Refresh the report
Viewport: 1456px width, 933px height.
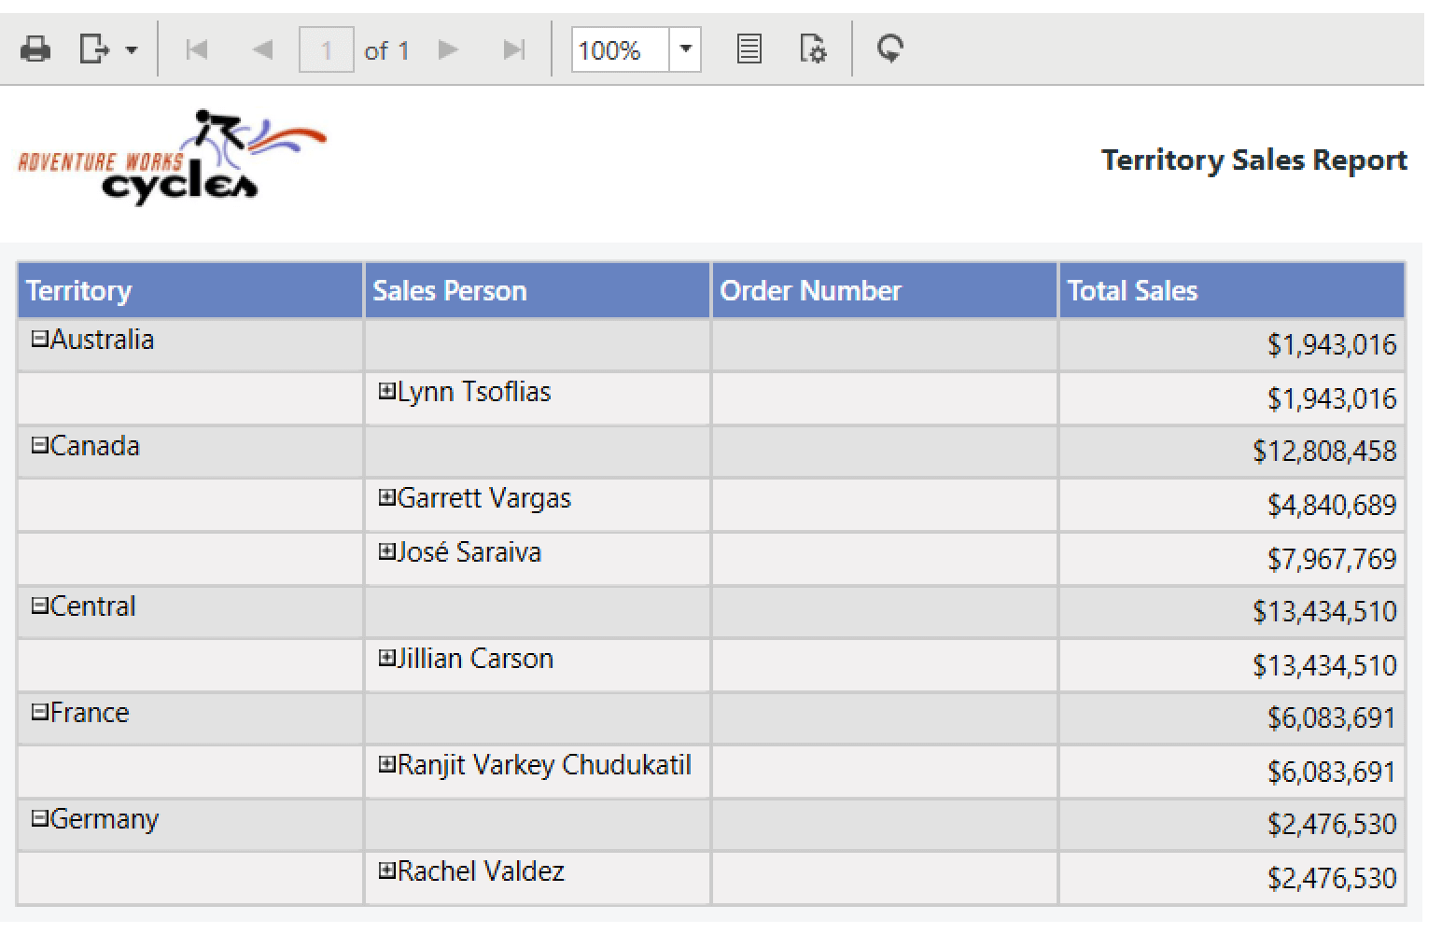click(890, 49)
